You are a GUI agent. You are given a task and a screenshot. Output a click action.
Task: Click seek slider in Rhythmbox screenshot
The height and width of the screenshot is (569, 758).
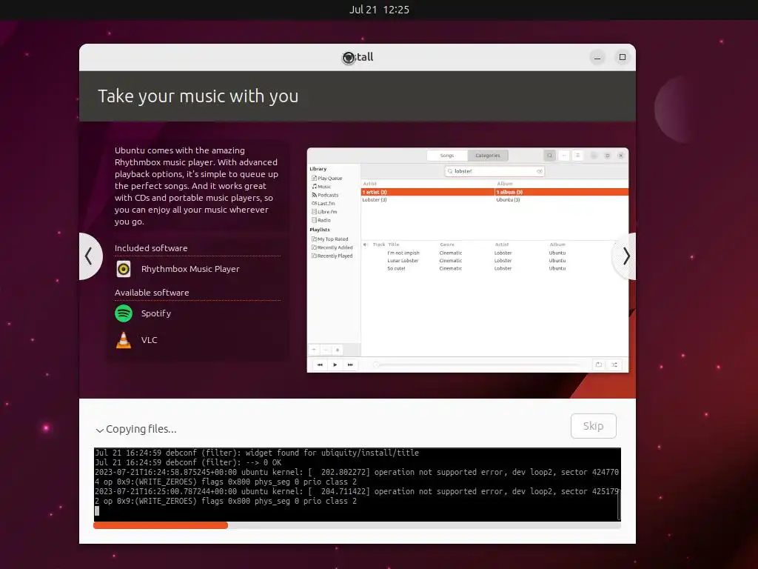(x=476, y=365)
